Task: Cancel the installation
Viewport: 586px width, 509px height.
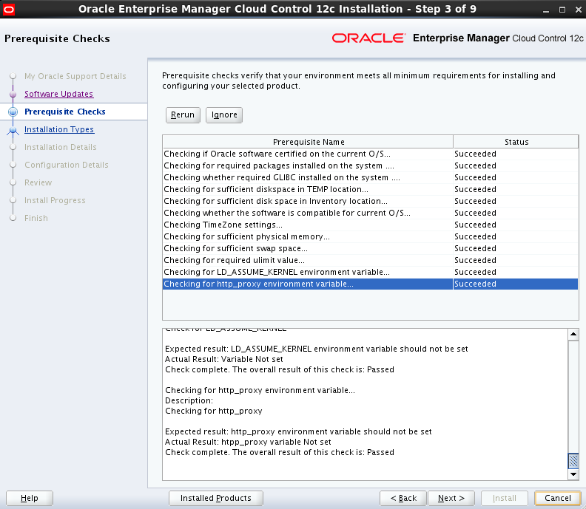Action: tap(558, 498)
